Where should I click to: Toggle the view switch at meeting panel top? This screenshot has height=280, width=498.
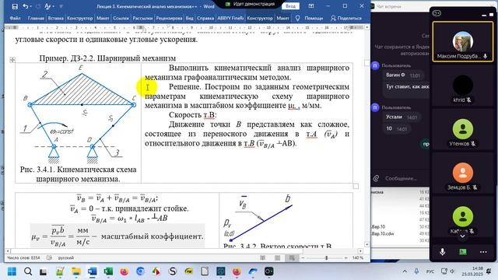437,13
